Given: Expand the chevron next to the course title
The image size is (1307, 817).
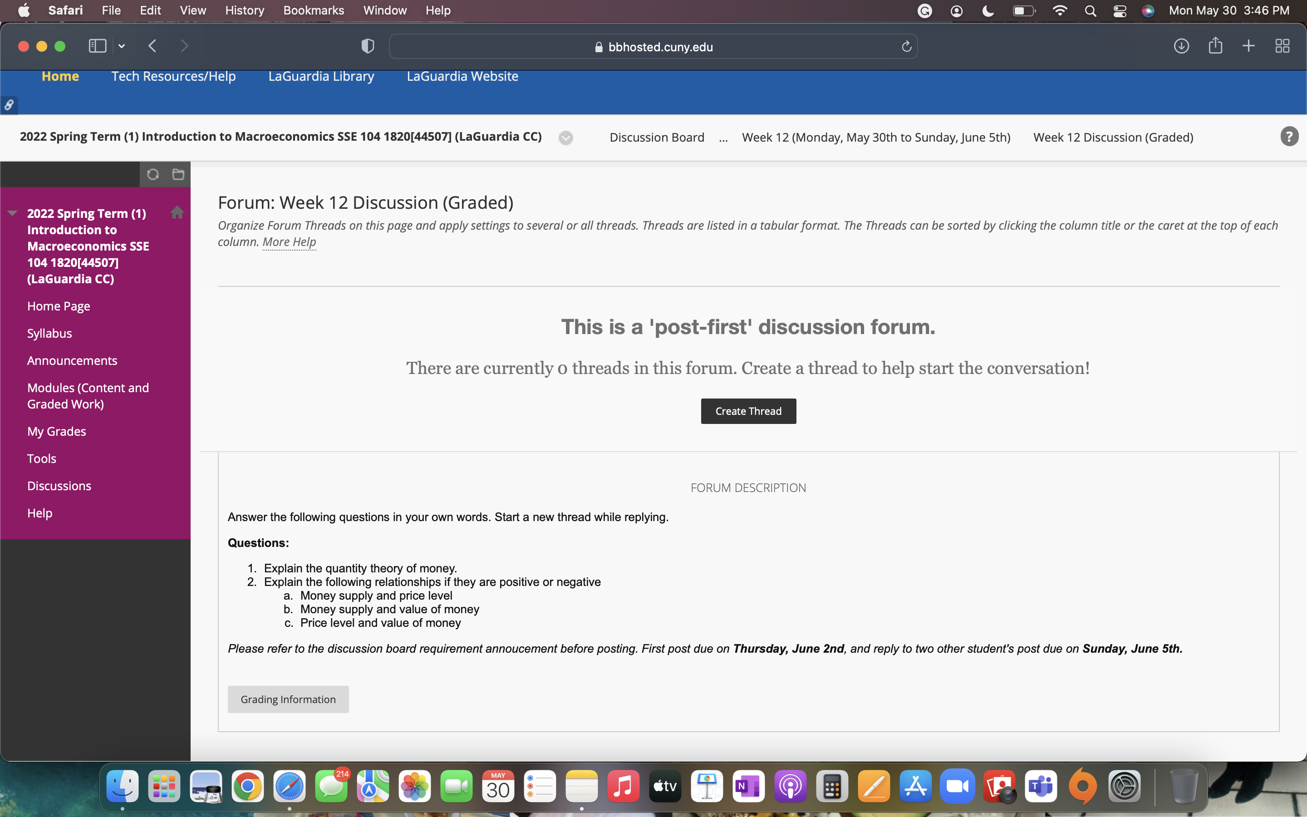Looking at the screenshot, I should point(565,138).
